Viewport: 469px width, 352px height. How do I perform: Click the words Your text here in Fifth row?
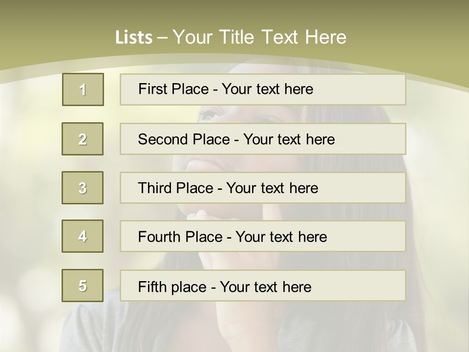pos(265,286)
